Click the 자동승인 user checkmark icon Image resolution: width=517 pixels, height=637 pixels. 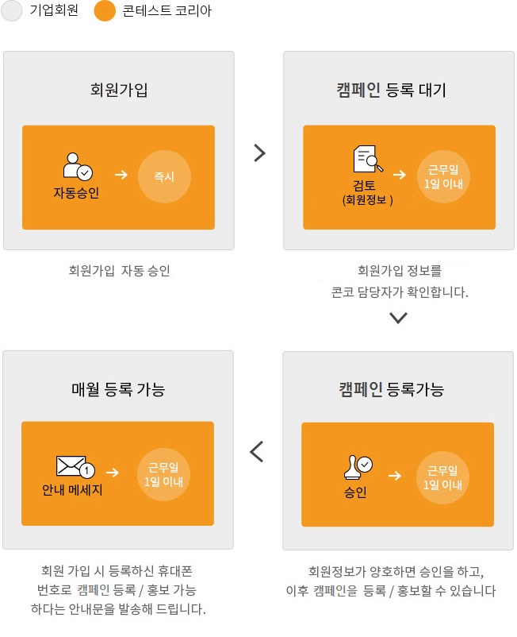[78, 166]
